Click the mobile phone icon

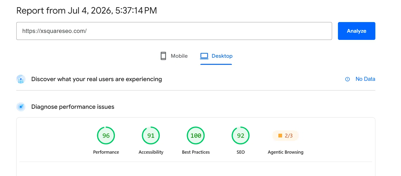pyautogui.click(x=163, y=56)
